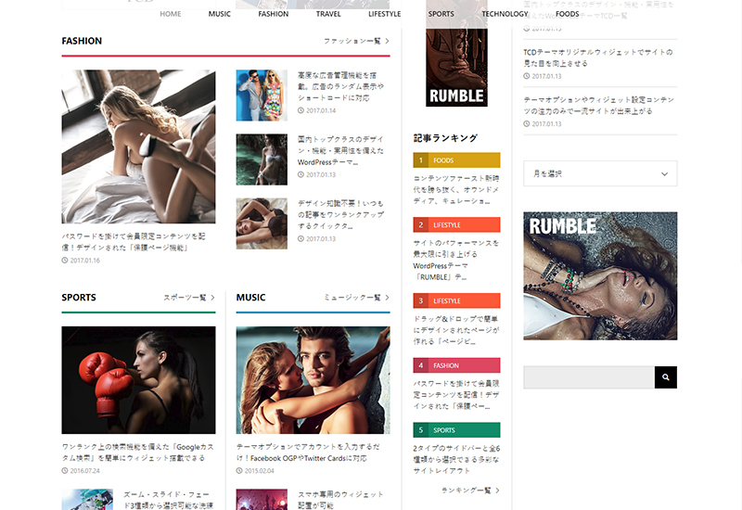Open the two women lying down thumbnail
This screenshot has width=742, height=510.
pyautogui.click(x=262, y=223)
